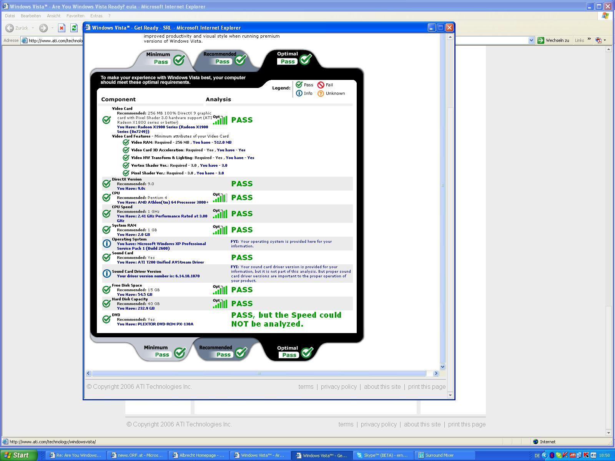Click the CPU Speed pass checkmark icon
Screen dimensions: 615x461
[106, 214]
